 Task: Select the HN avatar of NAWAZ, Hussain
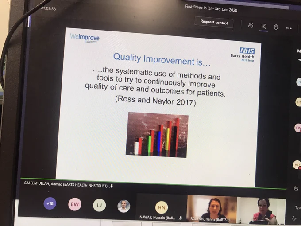pos(162,207)
